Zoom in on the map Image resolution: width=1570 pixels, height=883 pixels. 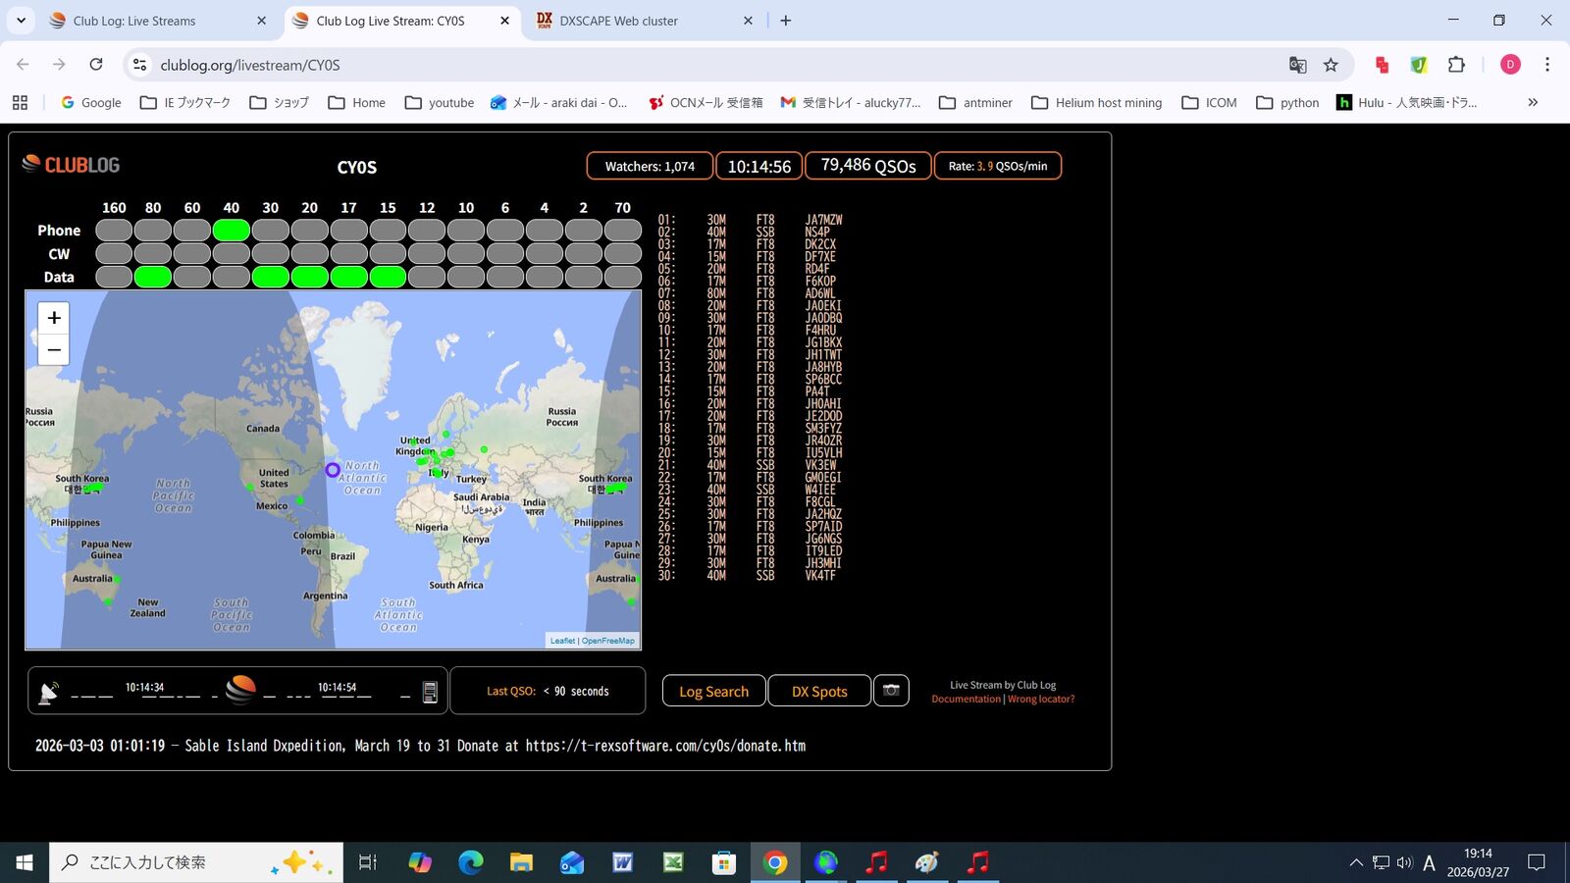tap(54, 318)
